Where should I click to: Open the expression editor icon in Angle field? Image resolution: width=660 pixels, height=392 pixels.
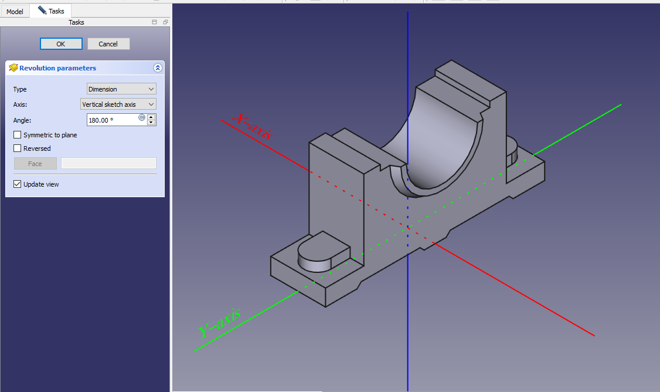(x=142, y=117)
